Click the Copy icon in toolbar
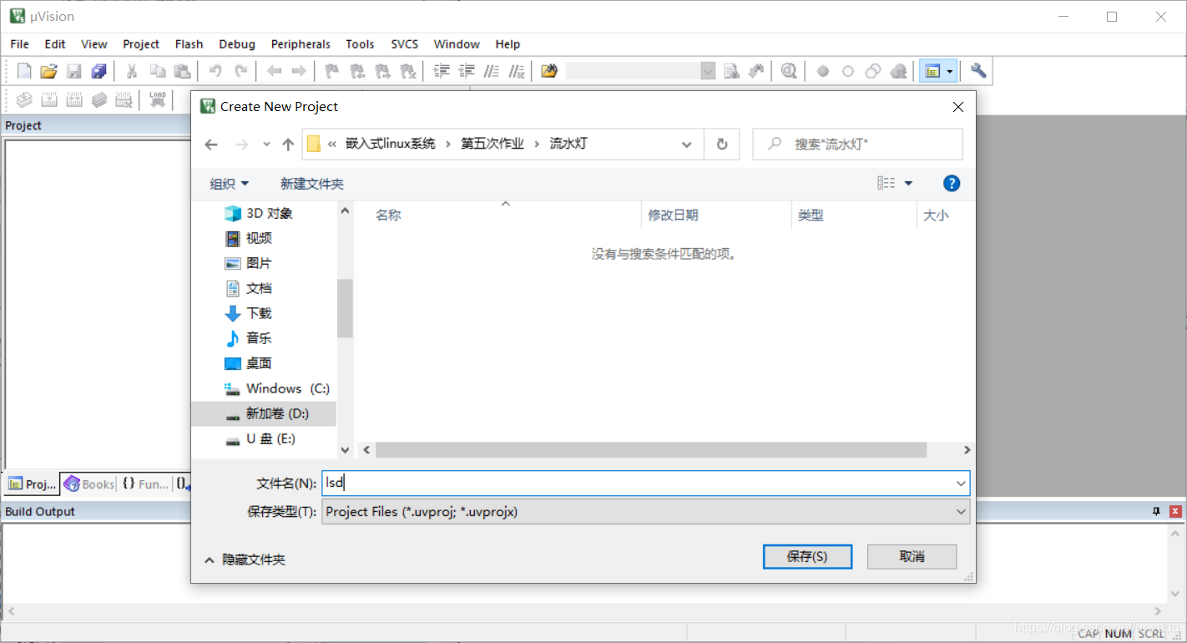 click(x=157, y=71)
